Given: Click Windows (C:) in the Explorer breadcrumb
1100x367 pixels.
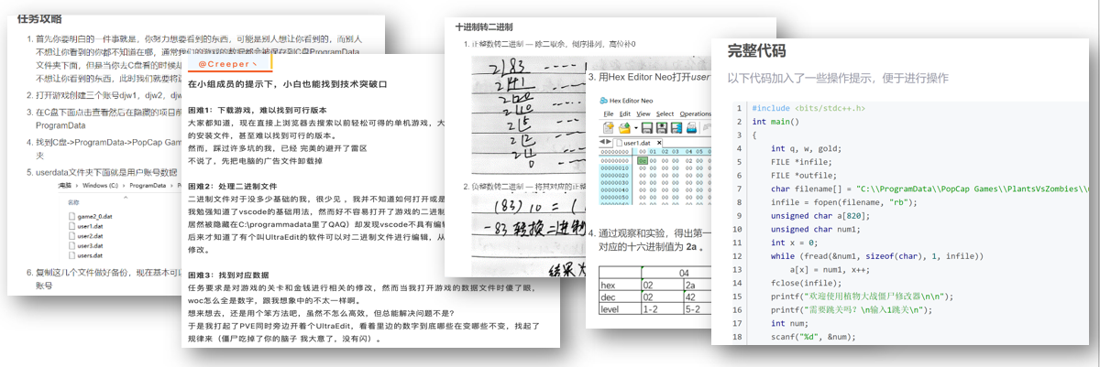Looking at the screenshot, I should point(99,185).
